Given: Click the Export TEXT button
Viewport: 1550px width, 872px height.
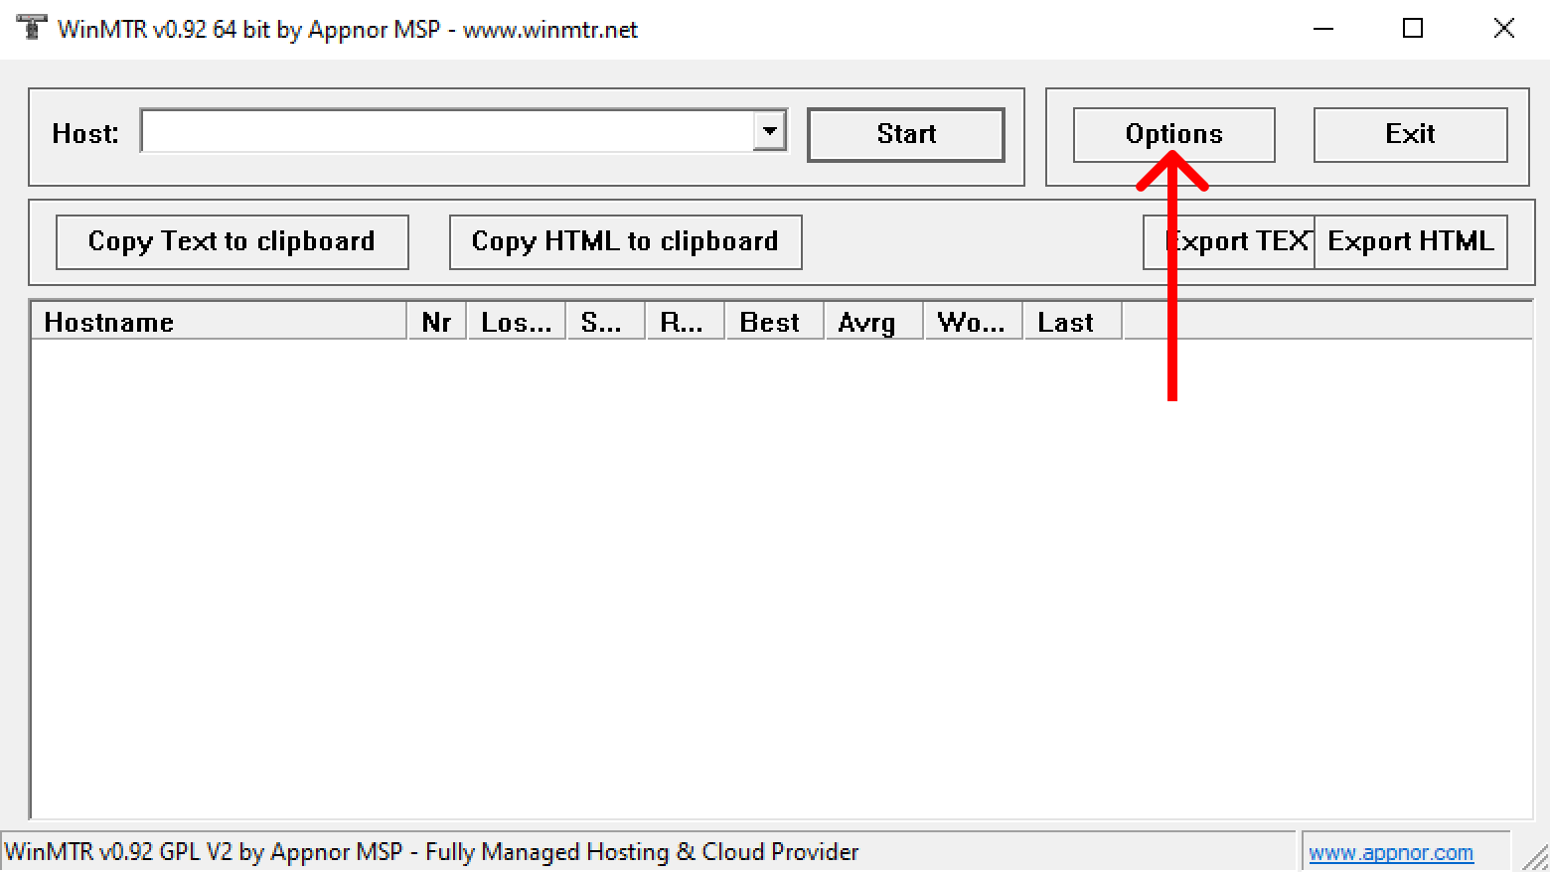Looking at the screenshot, I should tap(1229, 241).
